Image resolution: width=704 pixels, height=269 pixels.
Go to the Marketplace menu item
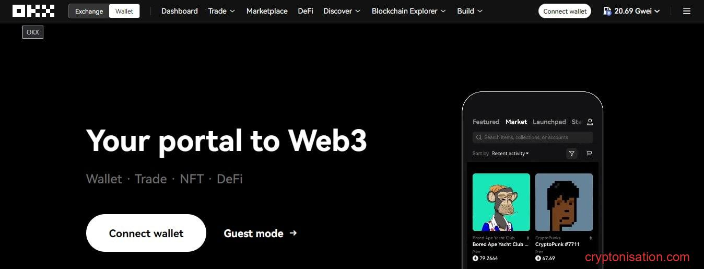(x=267, y=11)
